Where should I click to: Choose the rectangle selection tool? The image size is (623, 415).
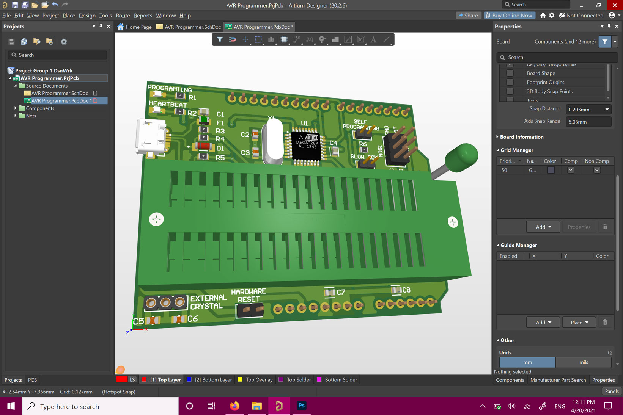[258, 39]
